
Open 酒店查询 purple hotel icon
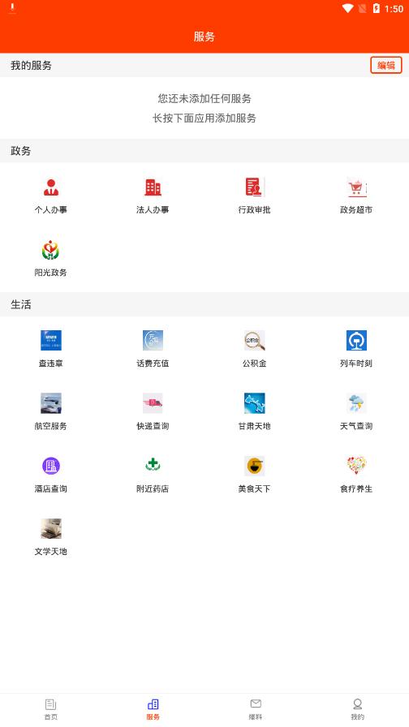click(51, 466)
